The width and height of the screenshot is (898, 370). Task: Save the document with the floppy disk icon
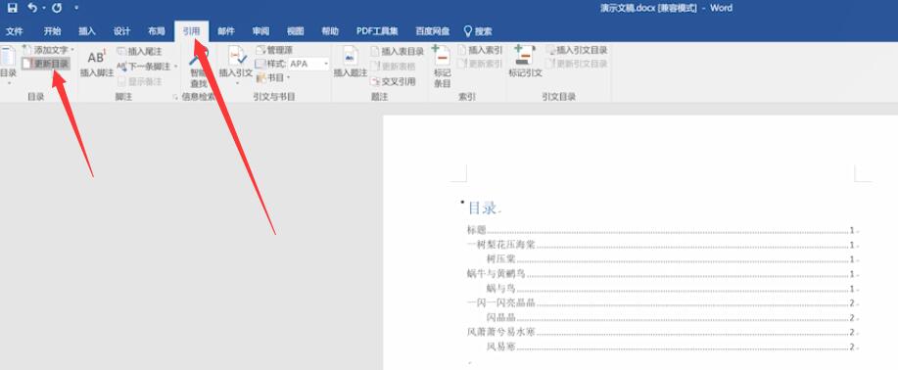[13, 8]
